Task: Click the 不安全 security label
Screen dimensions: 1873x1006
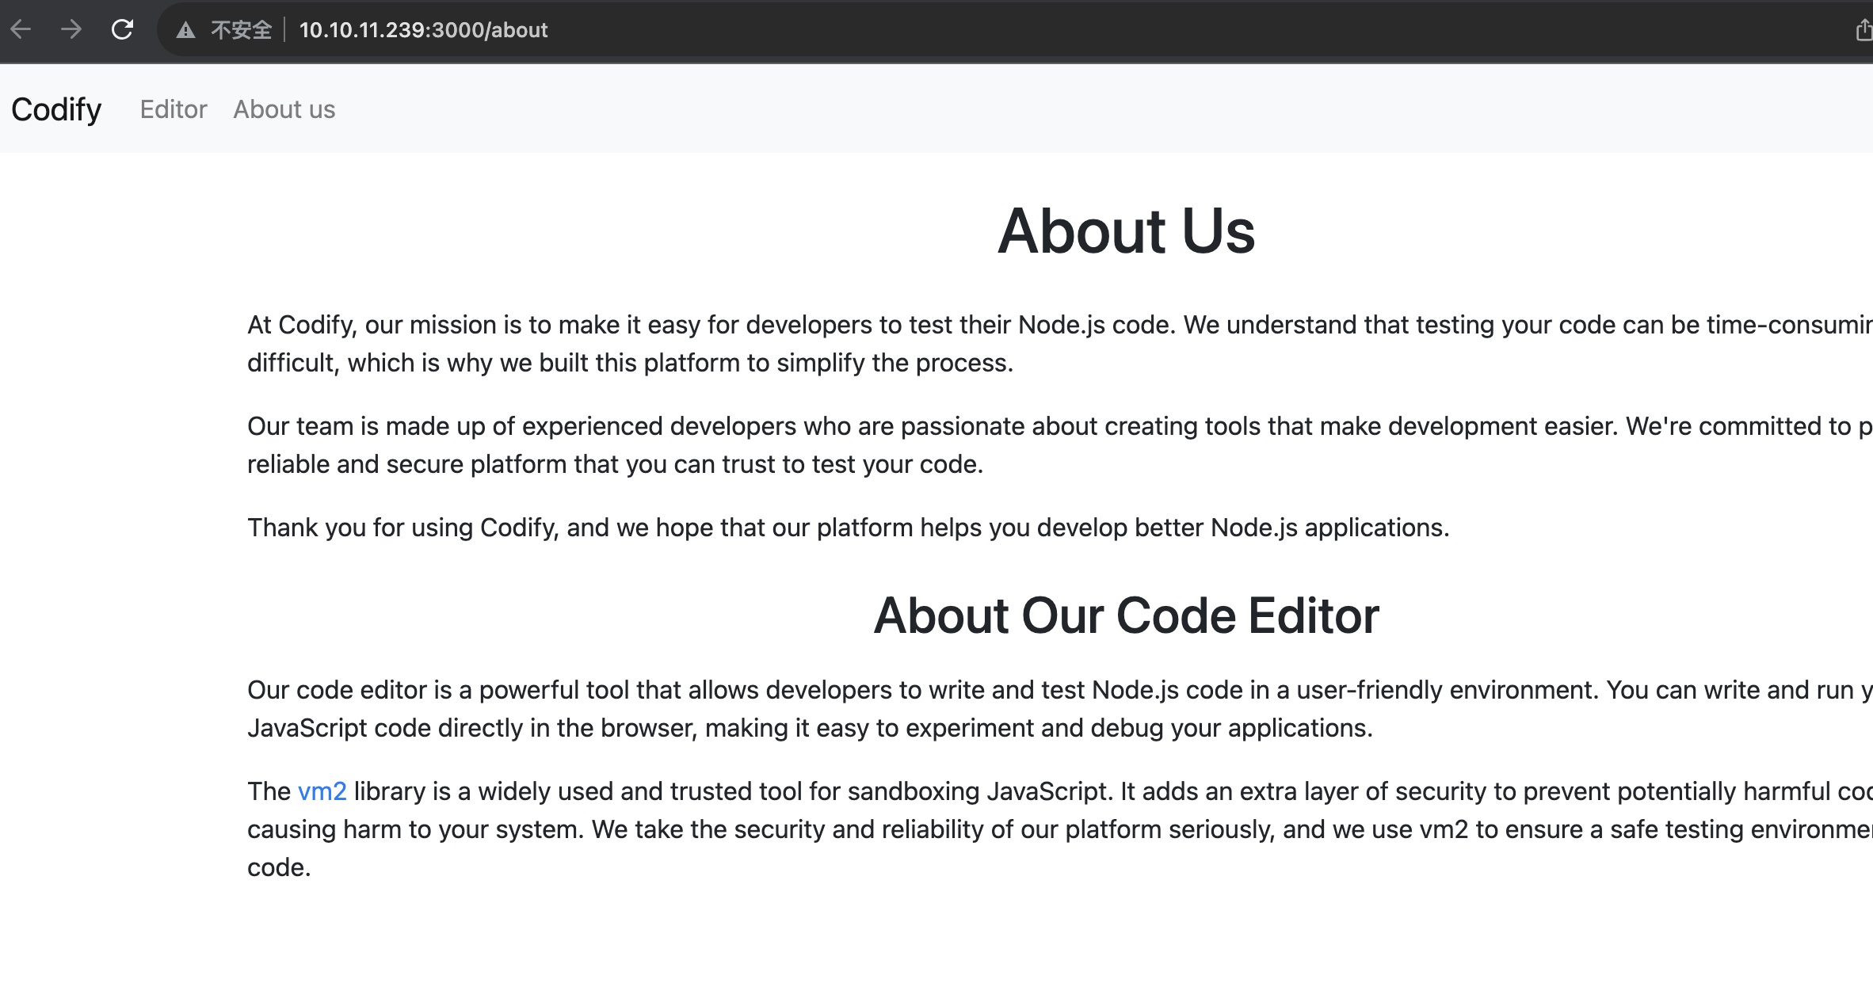Action: click(x=241, y=31)
